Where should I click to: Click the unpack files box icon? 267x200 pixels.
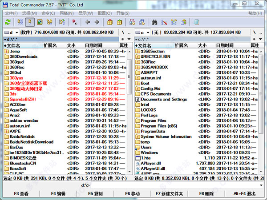pyautogui.click(x=120, y=22)
